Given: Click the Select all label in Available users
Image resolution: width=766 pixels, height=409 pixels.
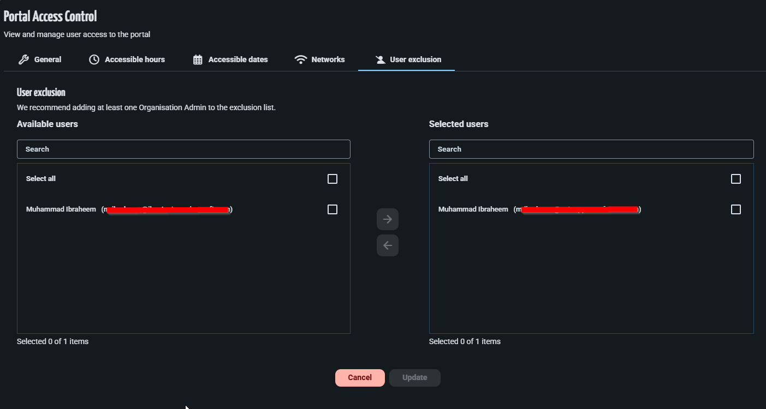Looking at the screenshot, I should pyautogui.click(x=41, y=179).
